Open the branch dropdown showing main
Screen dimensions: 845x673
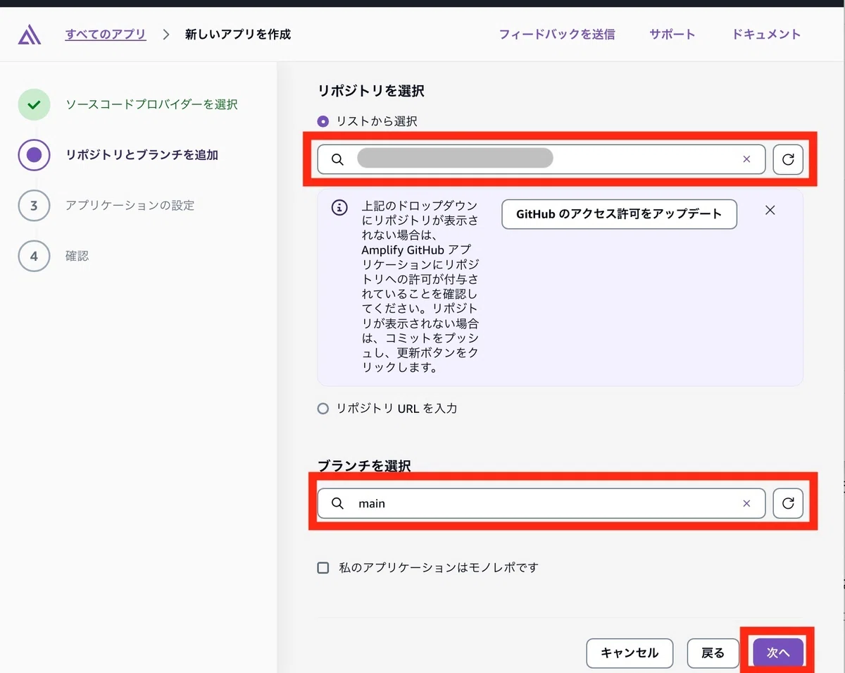541,504
